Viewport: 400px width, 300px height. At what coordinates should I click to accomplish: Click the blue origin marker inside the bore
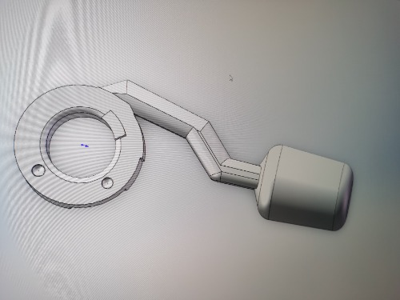pos(85,146)
